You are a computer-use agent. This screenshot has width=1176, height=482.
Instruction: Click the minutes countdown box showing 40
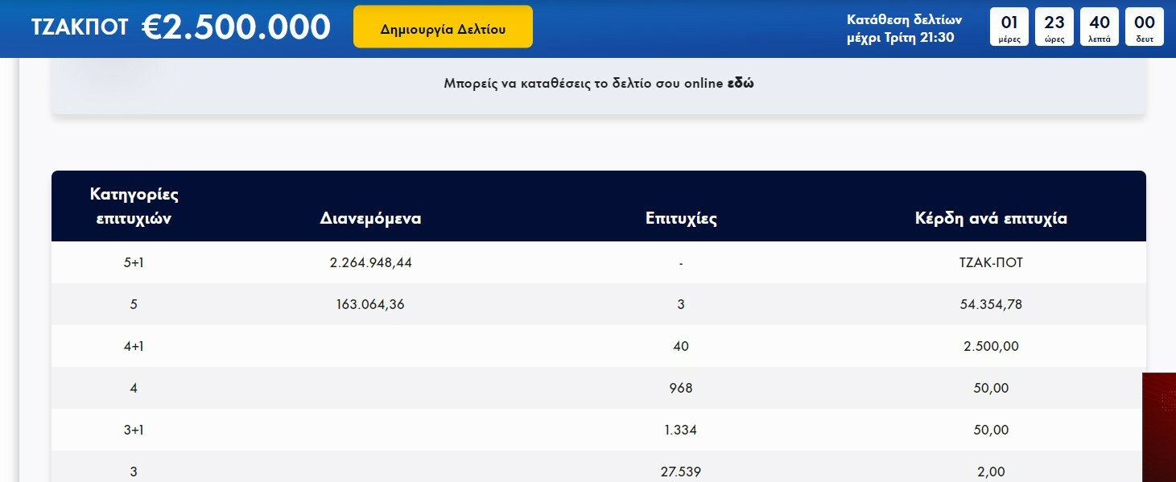coord(1099,27)
